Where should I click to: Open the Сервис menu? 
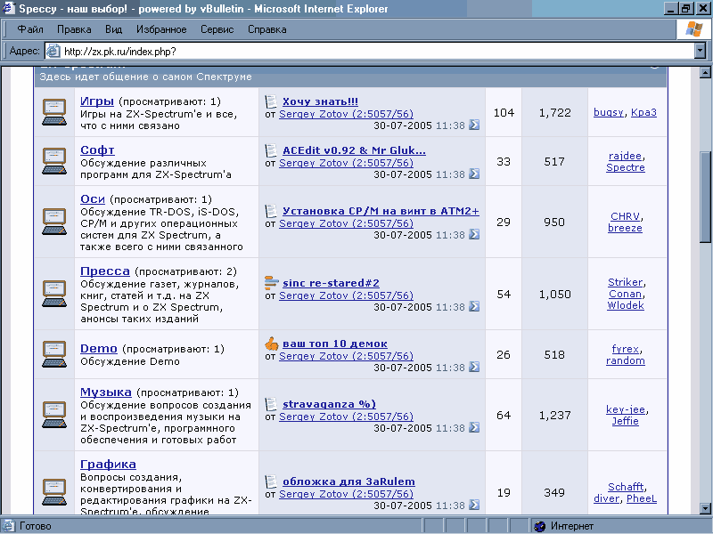click(217, 29)
